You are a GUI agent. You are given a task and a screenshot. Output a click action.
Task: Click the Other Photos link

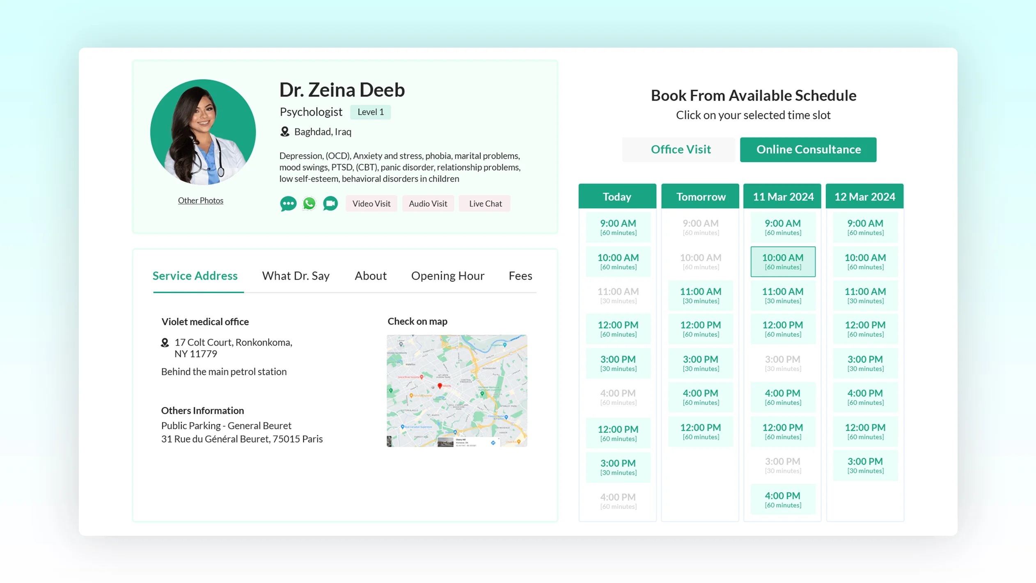click(x=201, y=200)
